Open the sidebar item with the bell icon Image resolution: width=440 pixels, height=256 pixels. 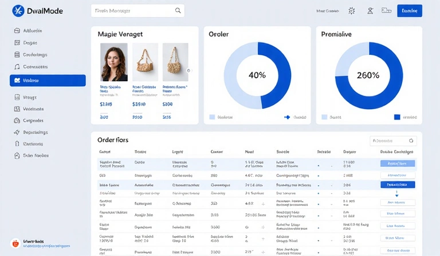coord(31,67)
